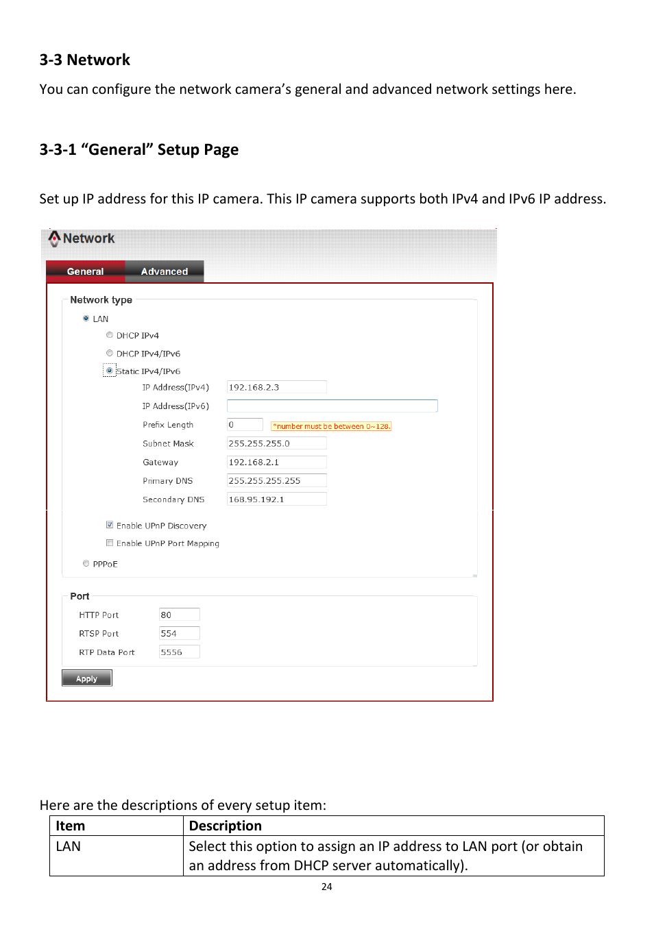
Task: Click the Port group label
Action: [80, 596]
